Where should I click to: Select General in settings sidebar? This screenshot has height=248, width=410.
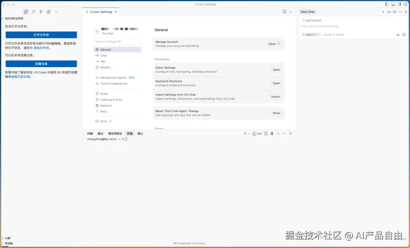(117, 50)
